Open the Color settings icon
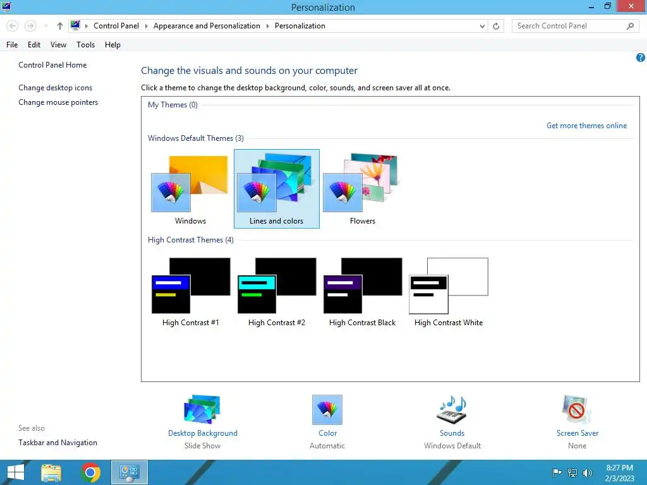The height and width of the screenshot is (485, 647). point(327,409)
